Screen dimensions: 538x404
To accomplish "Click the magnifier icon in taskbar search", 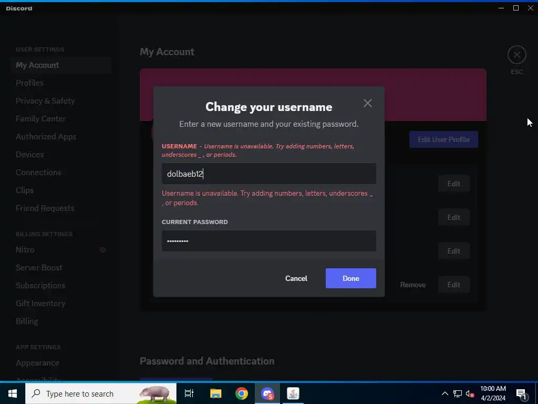I will click(36, 393).
